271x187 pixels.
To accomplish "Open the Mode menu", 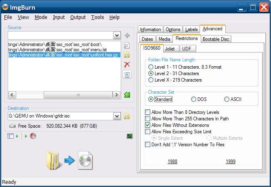I will pyautogui.click(x=41, y=17).
